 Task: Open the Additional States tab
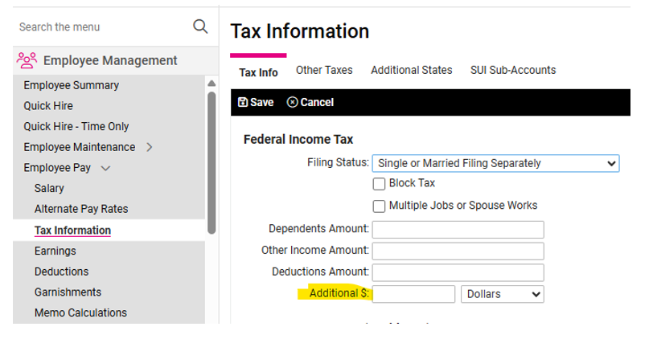coord(411,71)
